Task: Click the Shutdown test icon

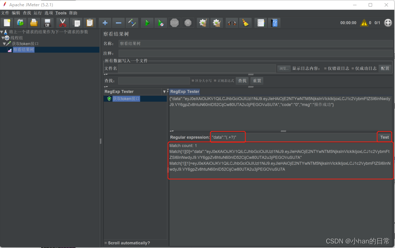Action: pos(188,23)
